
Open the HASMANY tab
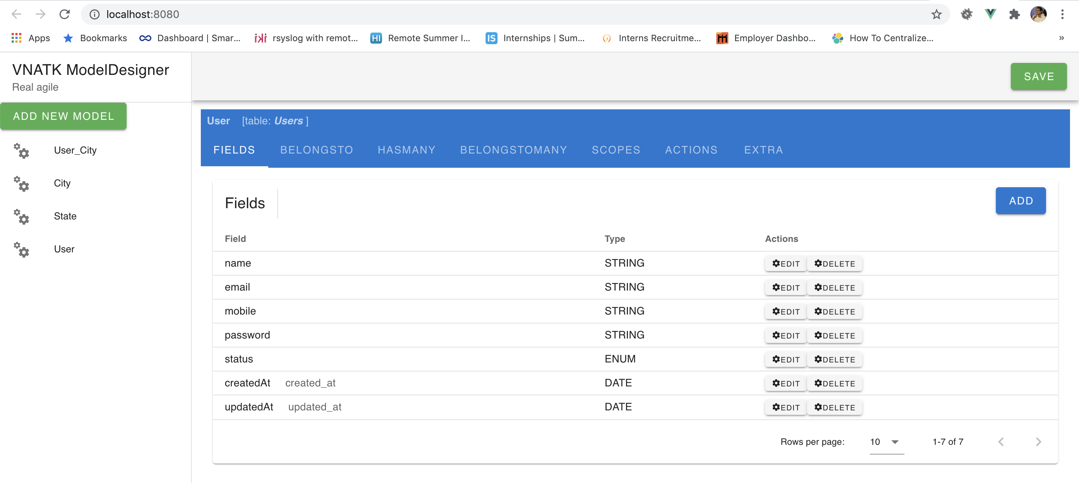tap(406, 150)
